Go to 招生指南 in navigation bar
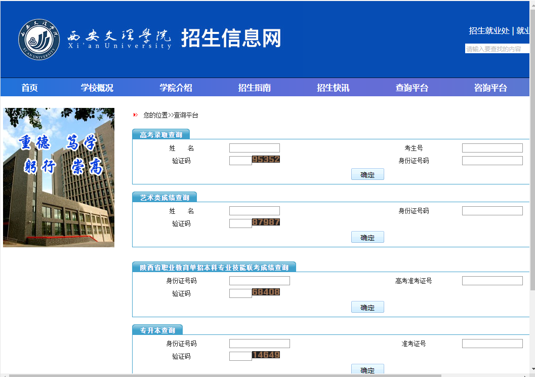 point(255,88)
